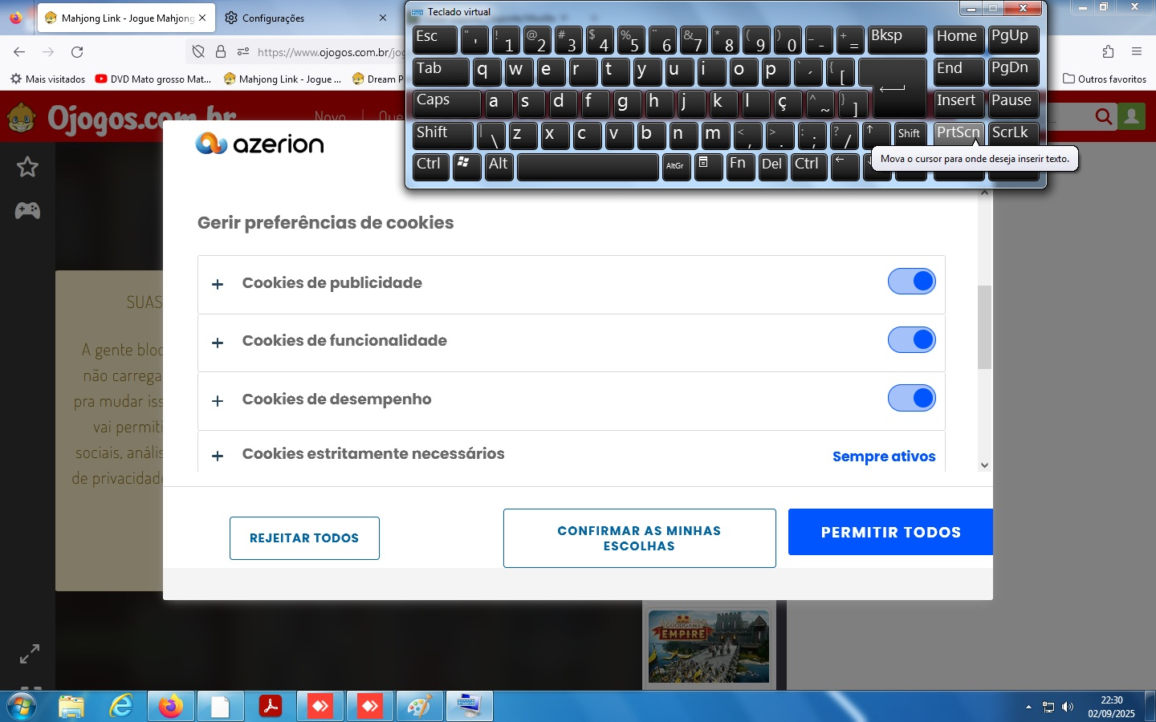
Task: Click REJEITAR TODOS button
Action: (x=304, y=538)
